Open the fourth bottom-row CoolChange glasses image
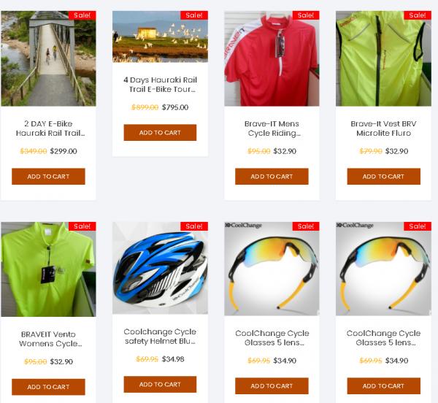 (x=383, y=269)
